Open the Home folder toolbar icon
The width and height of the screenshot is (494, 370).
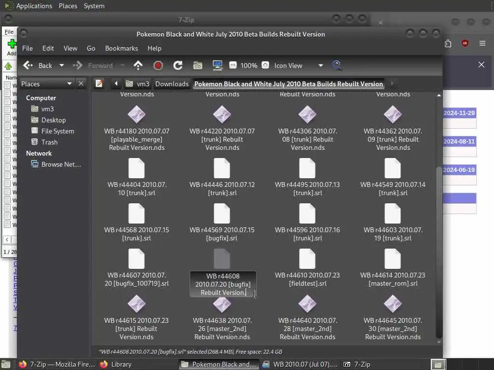pyautogui.click(x=197, y=66)
